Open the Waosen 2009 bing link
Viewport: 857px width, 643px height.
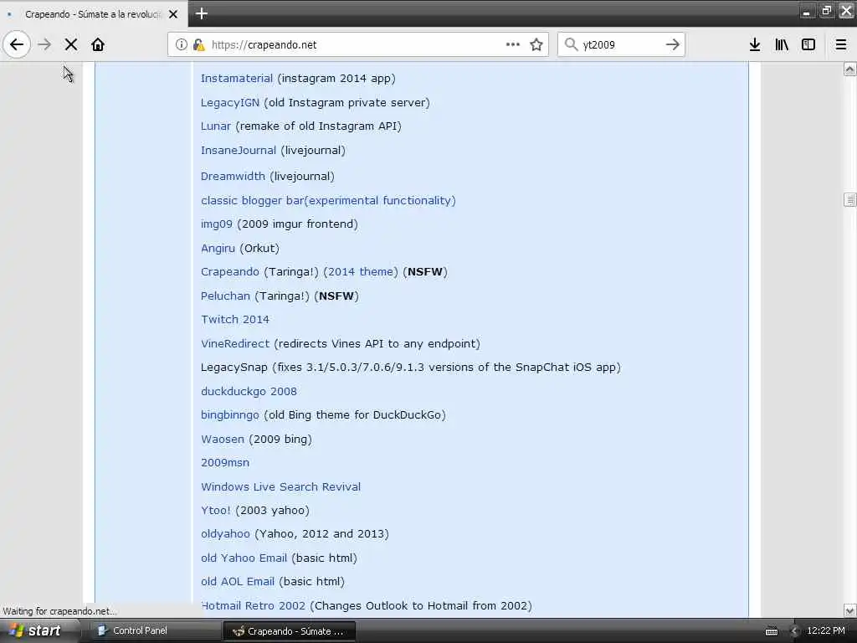coord(223,439)
